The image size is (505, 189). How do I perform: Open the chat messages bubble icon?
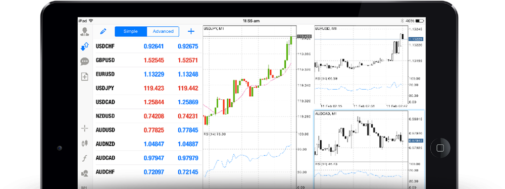[85, 61]
